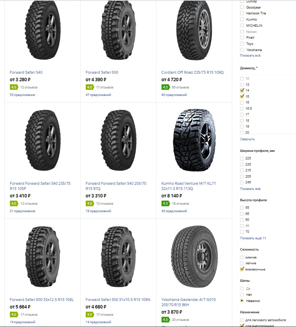Image resolution: width=296 pixels, height=327 pixels.
Task: Open 40 предложений for Cordiant Off Road
Action: click(174, 95)
